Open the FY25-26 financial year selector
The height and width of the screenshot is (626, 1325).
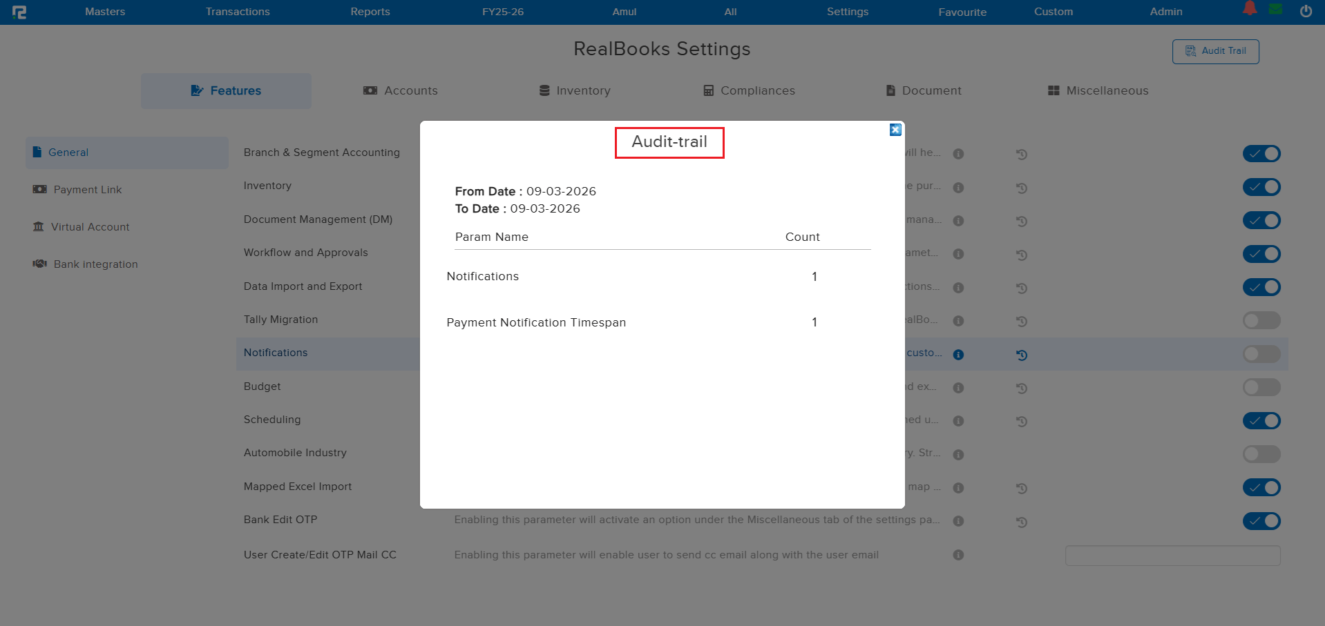pyautogui.click(x=502, y=12)
